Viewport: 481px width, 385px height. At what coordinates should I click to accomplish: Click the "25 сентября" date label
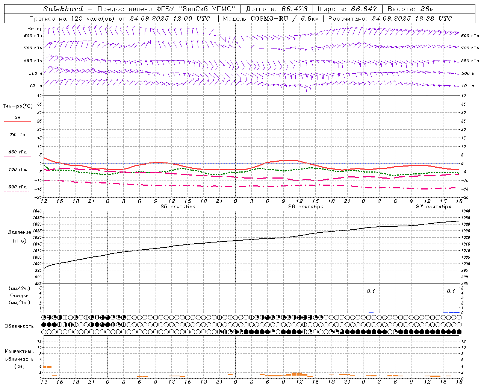pos(178,206)
